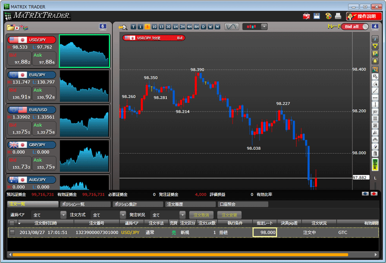This screenshot has width=386, height=263.
Task: Collapse bottom panel with blue down arrow
Action: [365, 194]
